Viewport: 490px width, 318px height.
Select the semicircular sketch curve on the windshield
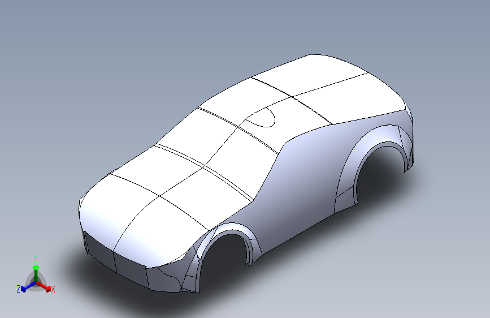click(262, 117)
